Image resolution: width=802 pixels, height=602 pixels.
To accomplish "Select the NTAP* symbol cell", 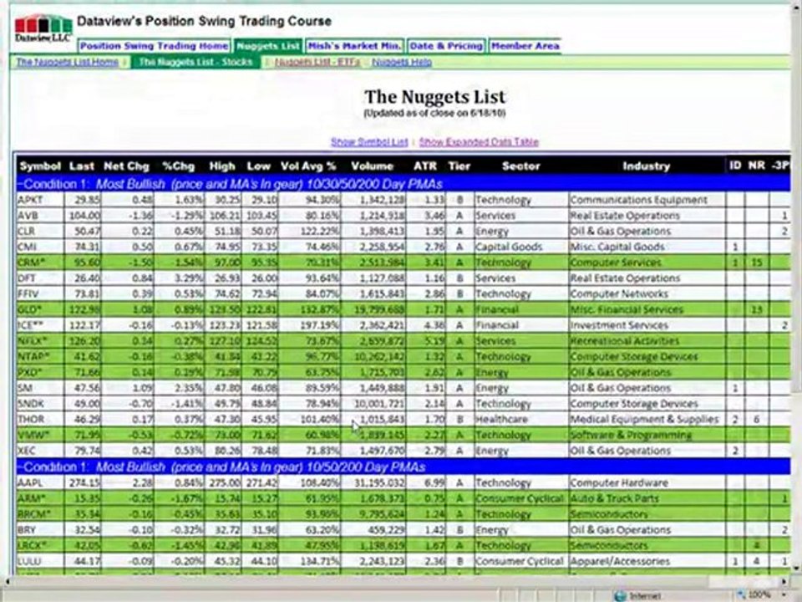I will [40, 356].
